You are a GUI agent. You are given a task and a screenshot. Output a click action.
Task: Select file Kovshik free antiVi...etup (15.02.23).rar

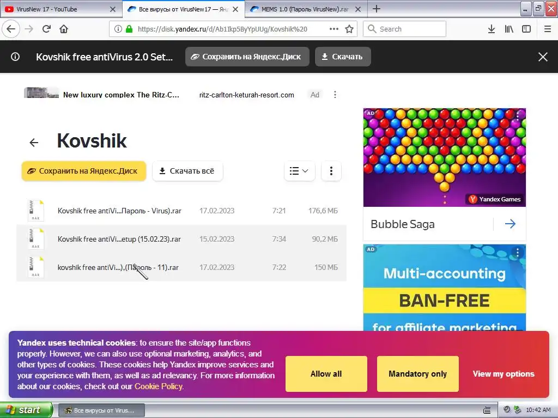[119, 239]
